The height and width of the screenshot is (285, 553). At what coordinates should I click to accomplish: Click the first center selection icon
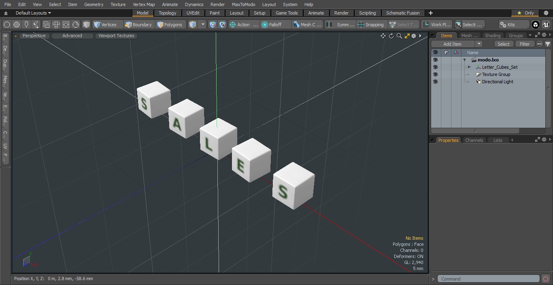[213, 25]
